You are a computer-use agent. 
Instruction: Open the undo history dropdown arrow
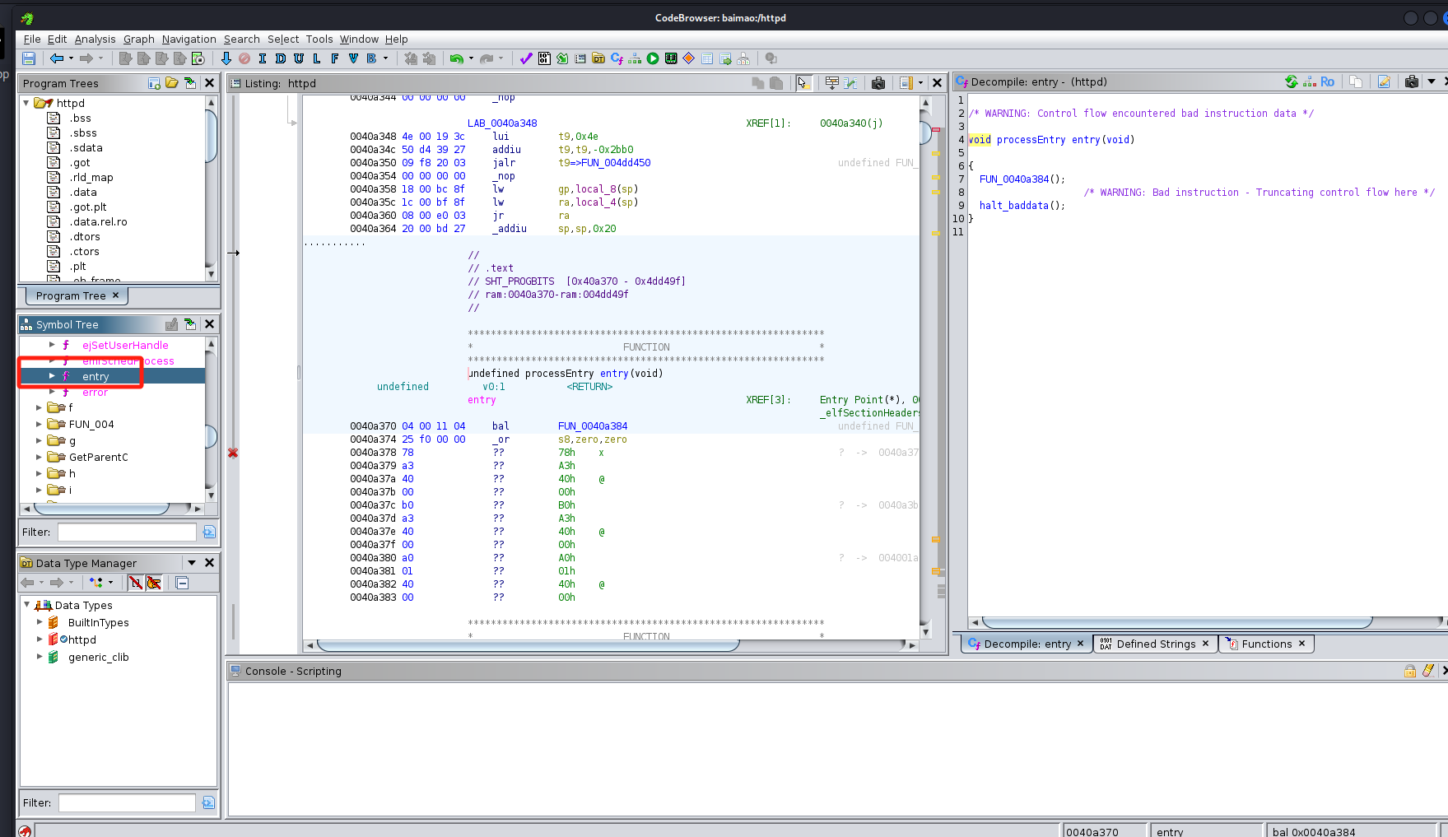471,58
